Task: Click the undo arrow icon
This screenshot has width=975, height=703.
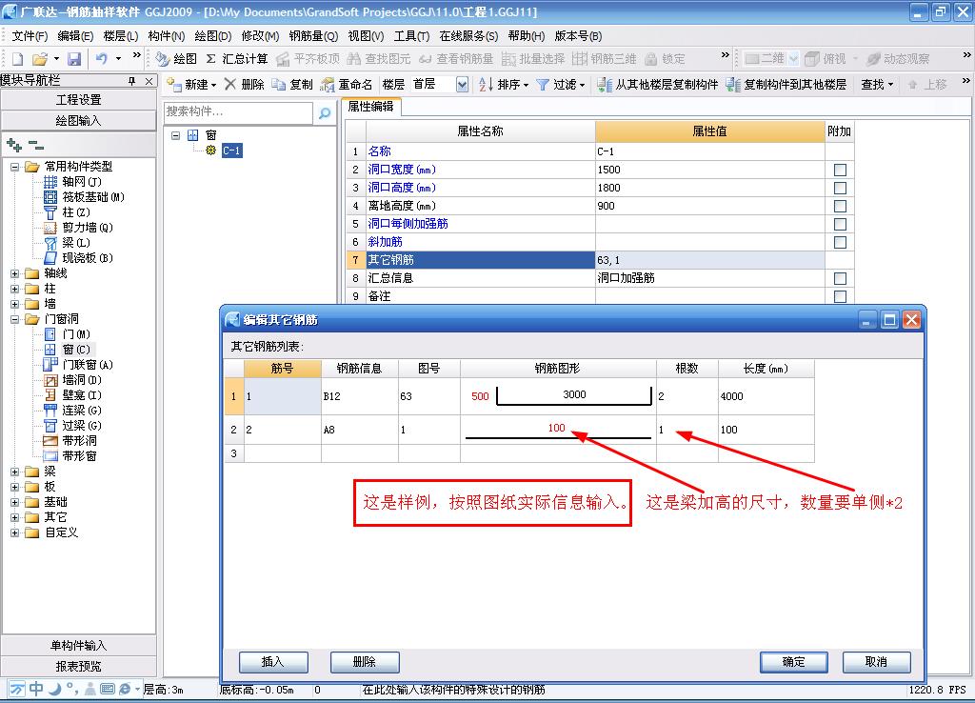Action: point(101,58)
